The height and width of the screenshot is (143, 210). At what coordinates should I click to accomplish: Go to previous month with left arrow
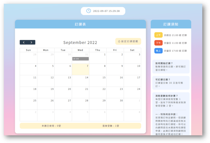click(24, 42)
